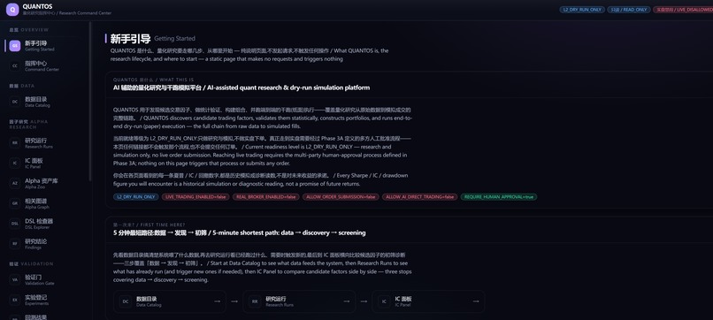Click the DATA section label in the sidebar
This screenshot has height=320, width=713.
[x=22, y=86]
